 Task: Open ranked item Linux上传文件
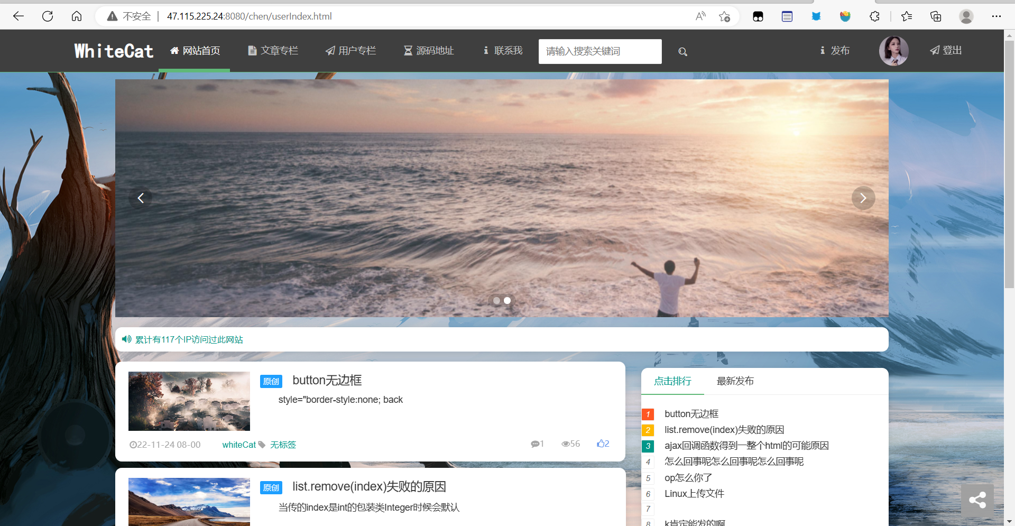pyautogui.click(x=694, y=494)
